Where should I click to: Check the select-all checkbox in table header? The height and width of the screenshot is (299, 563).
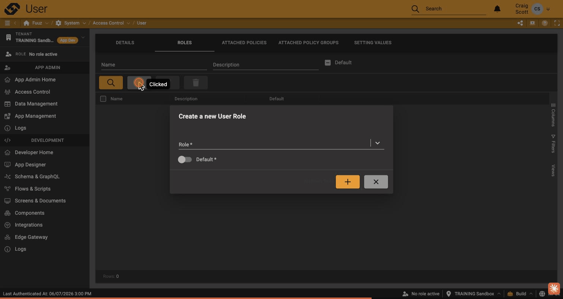[x=103, y=99]
